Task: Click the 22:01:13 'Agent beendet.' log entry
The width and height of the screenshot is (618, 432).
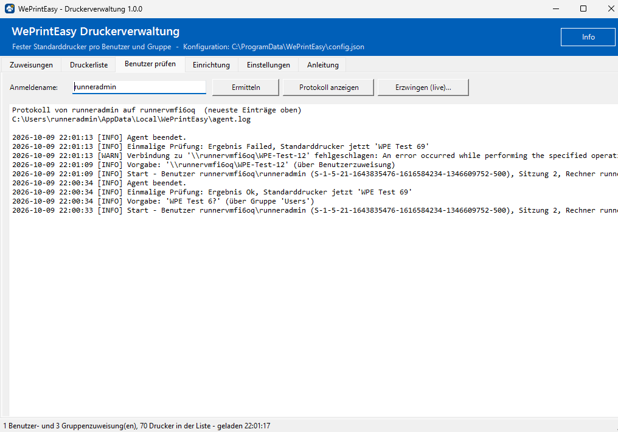Action: point(99,137)
